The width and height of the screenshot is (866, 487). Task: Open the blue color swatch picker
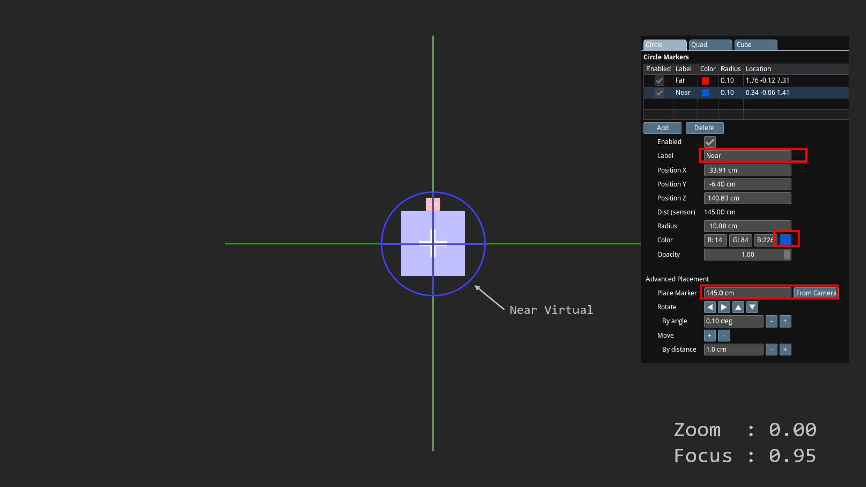(785, 240)
